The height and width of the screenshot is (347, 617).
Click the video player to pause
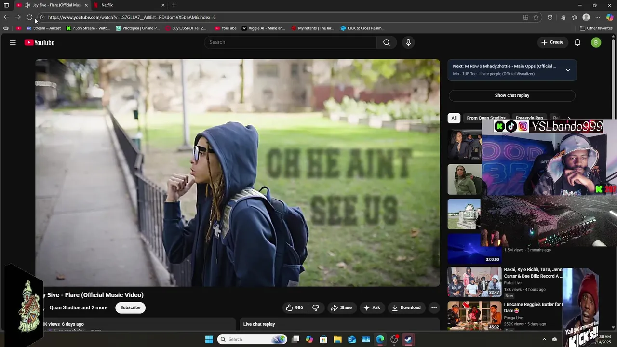(x=238, y=173)
